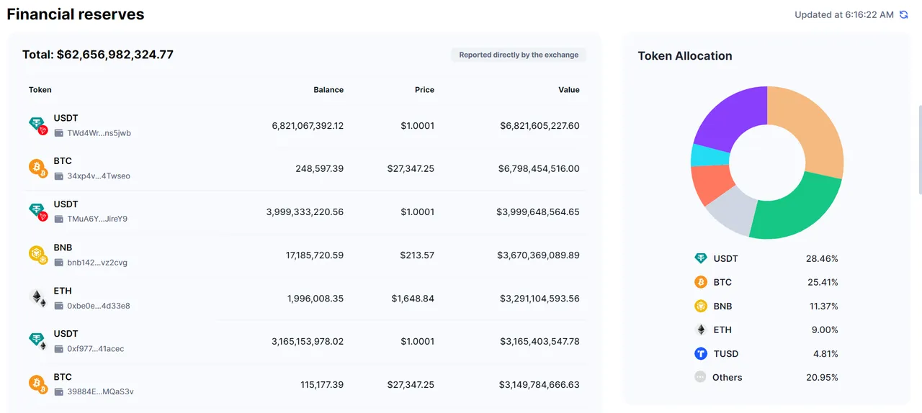Open wallet address TMuA6Y...JireY9
This screenshot has height=413, width=922.
pyautogui.click(x=97, y=219)
